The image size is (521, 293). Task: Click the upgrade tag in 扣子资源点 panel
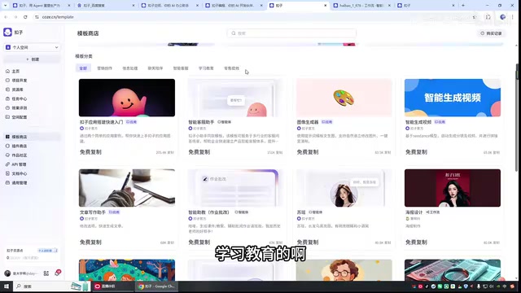click(47, 251)
